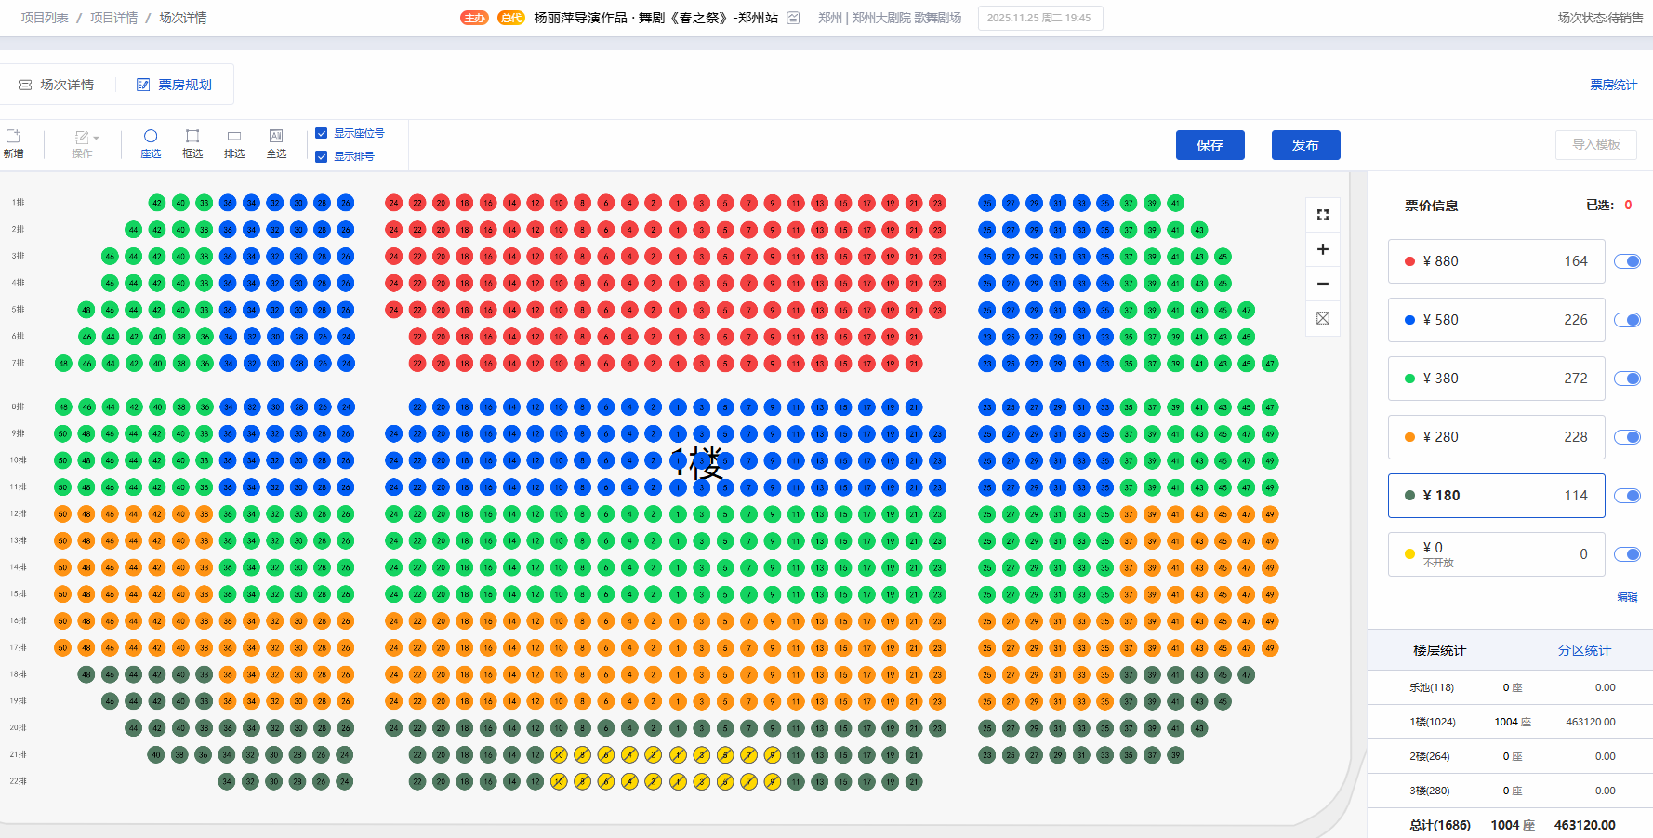Open the 操作 dropdown menu
This screenshot has width=1653, height=838.
tap(85, 143)
